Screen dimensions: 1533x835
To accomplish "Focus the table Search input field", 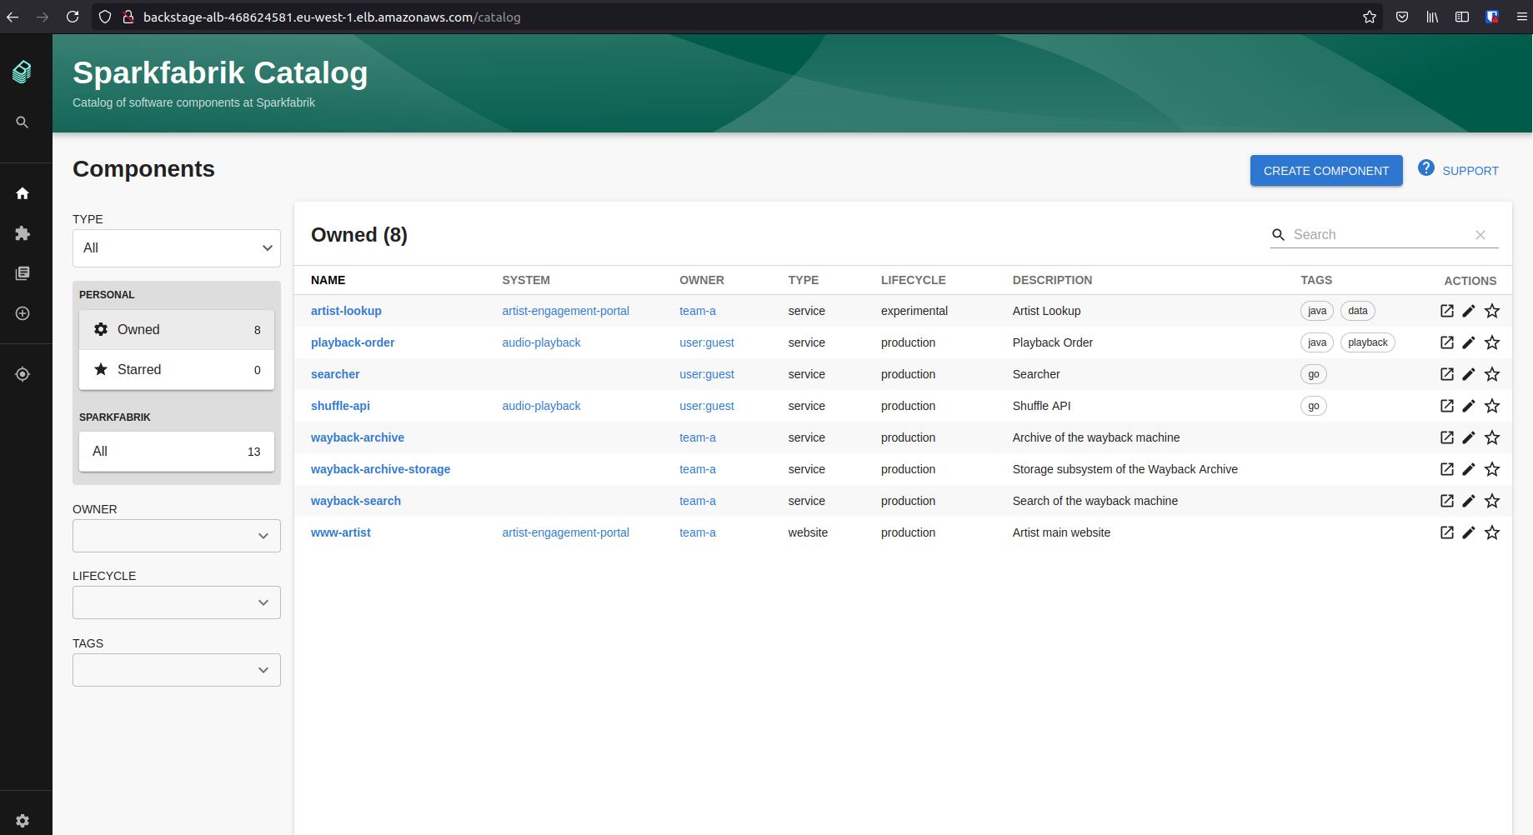I will coord(1380,235).
